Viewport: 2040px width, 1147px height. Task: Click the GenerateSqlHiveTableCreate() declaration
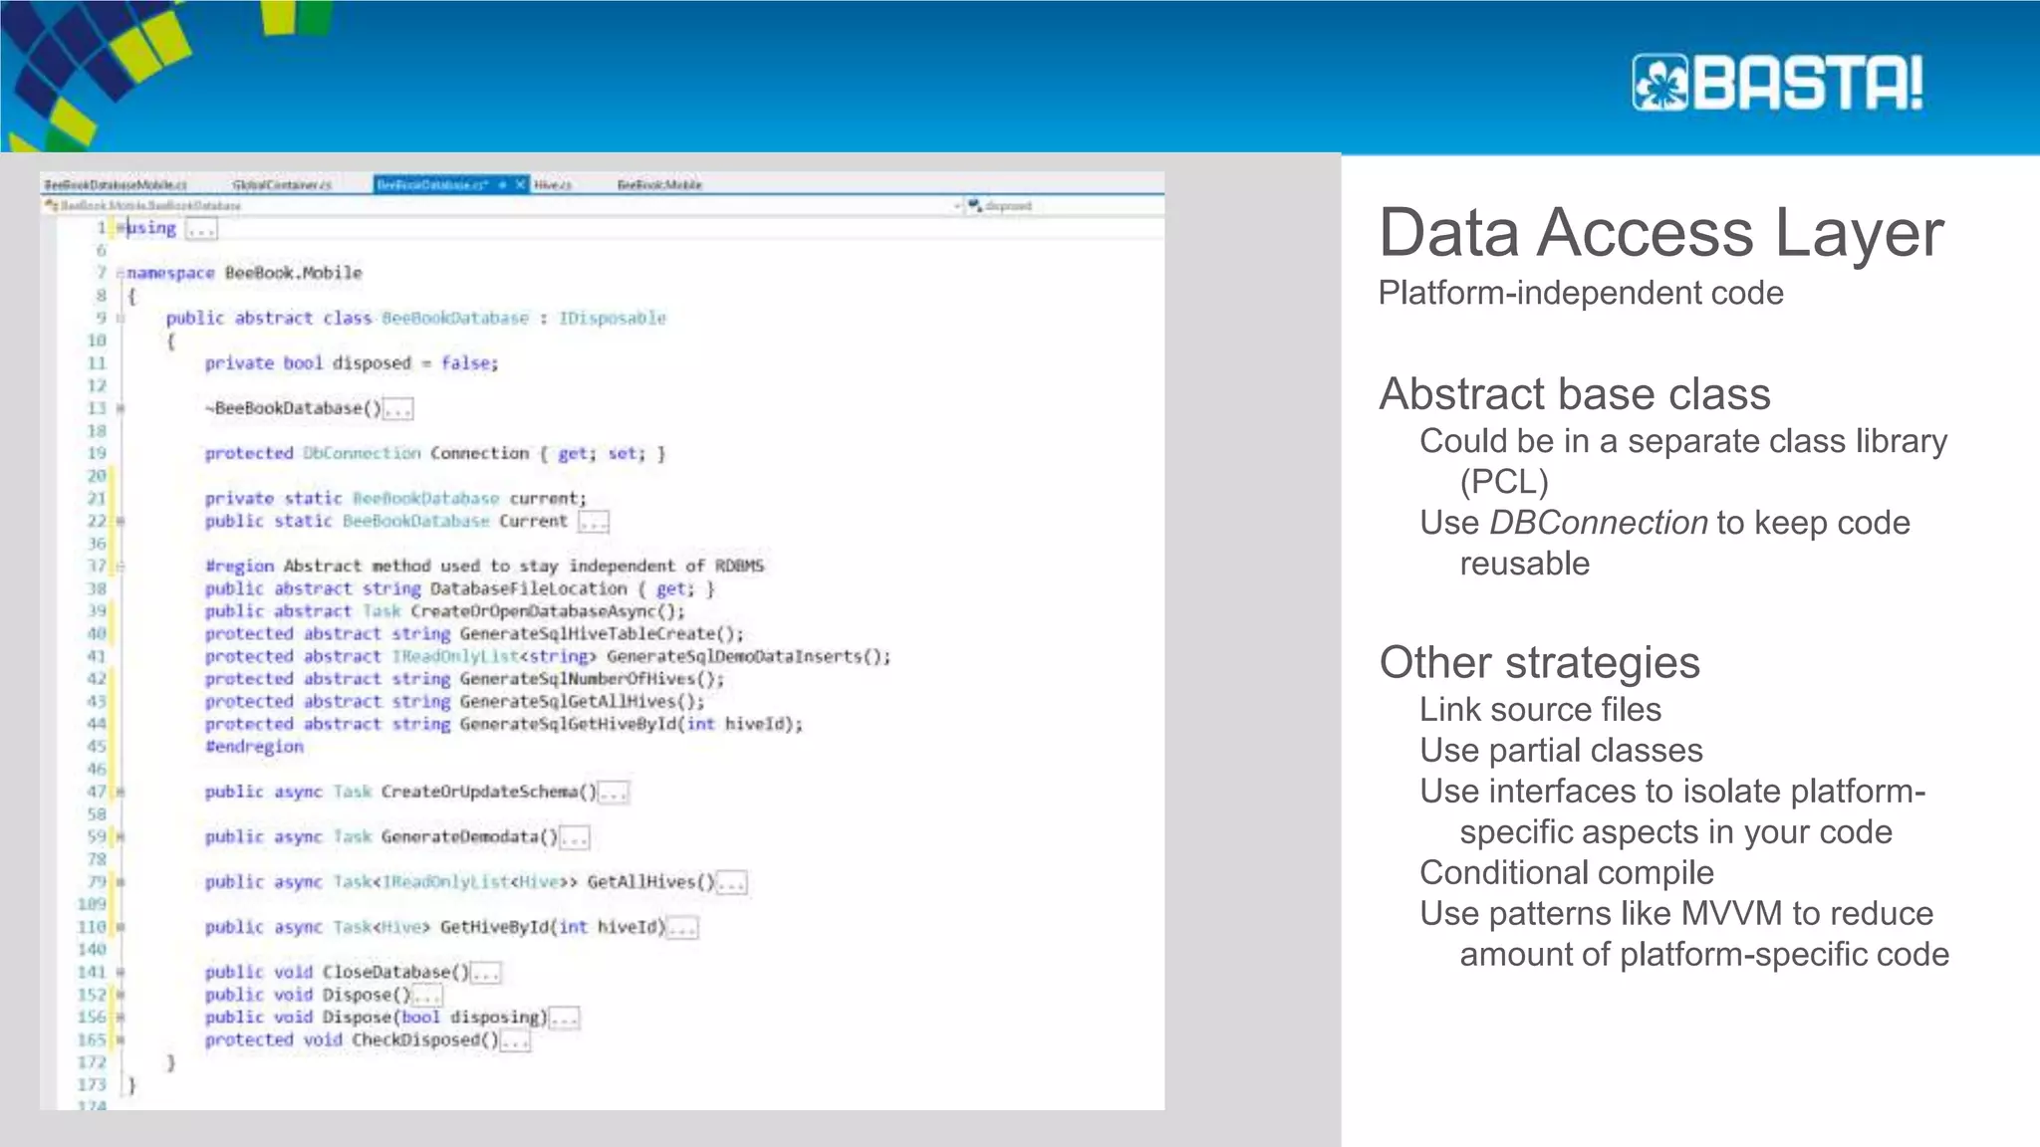click(x=474, y=634)
